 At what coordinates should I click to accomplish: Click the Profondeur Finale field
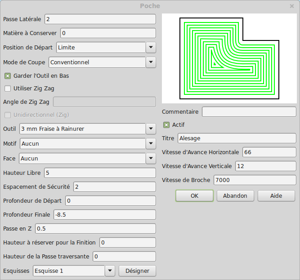coord(104,215)
